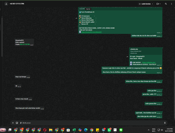Image resolution: width=175 pixels, height=133 pixels.
Task: Open the Windows Start search widget
Action: [3, 130]
